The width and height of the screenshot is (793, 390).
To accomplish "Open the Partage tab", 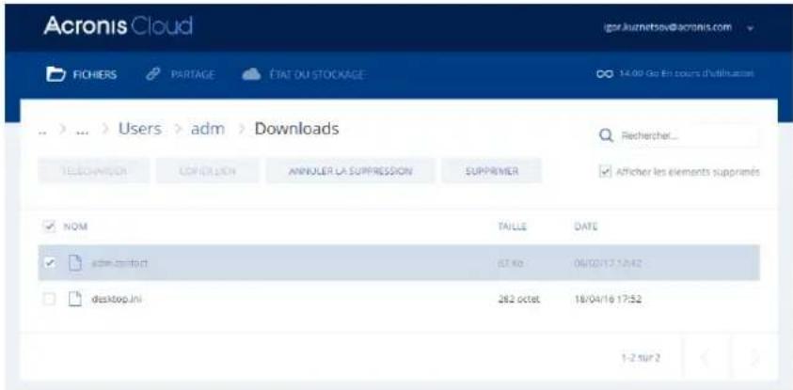I will [x=180, y=75].
